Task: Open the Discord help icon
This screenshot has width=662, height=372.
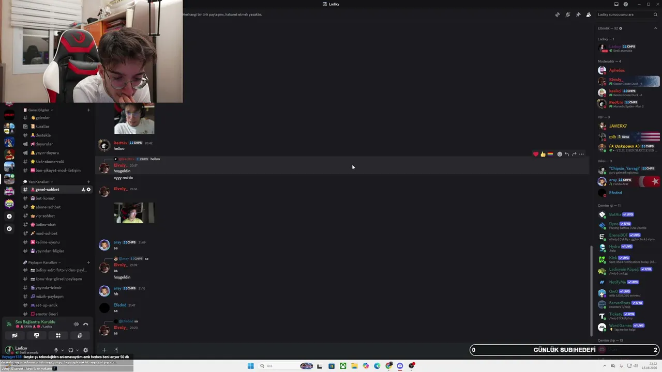Action: click(x=626, y=4)
